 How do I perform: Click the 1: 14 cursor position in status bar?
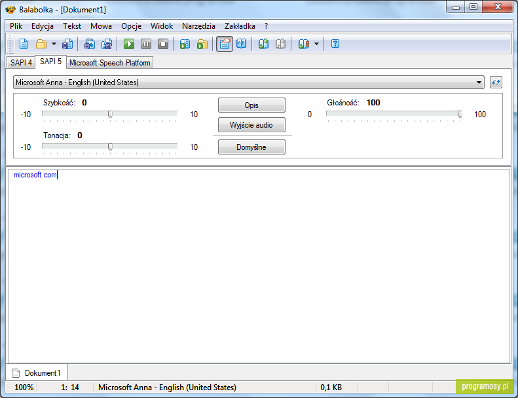click(x=69, y=387)
